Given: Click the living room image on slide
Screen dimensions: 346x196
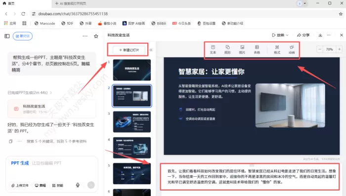Looking at the screenshot, I should tap(290, 105).
